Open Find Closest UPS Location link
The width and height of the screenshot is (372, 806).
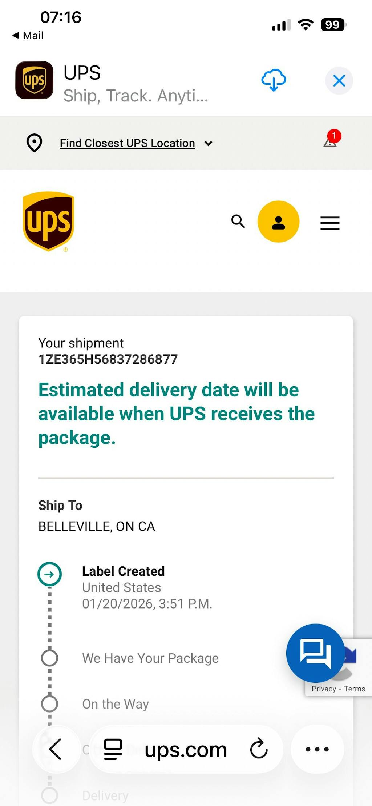click(x=127, y=143)
